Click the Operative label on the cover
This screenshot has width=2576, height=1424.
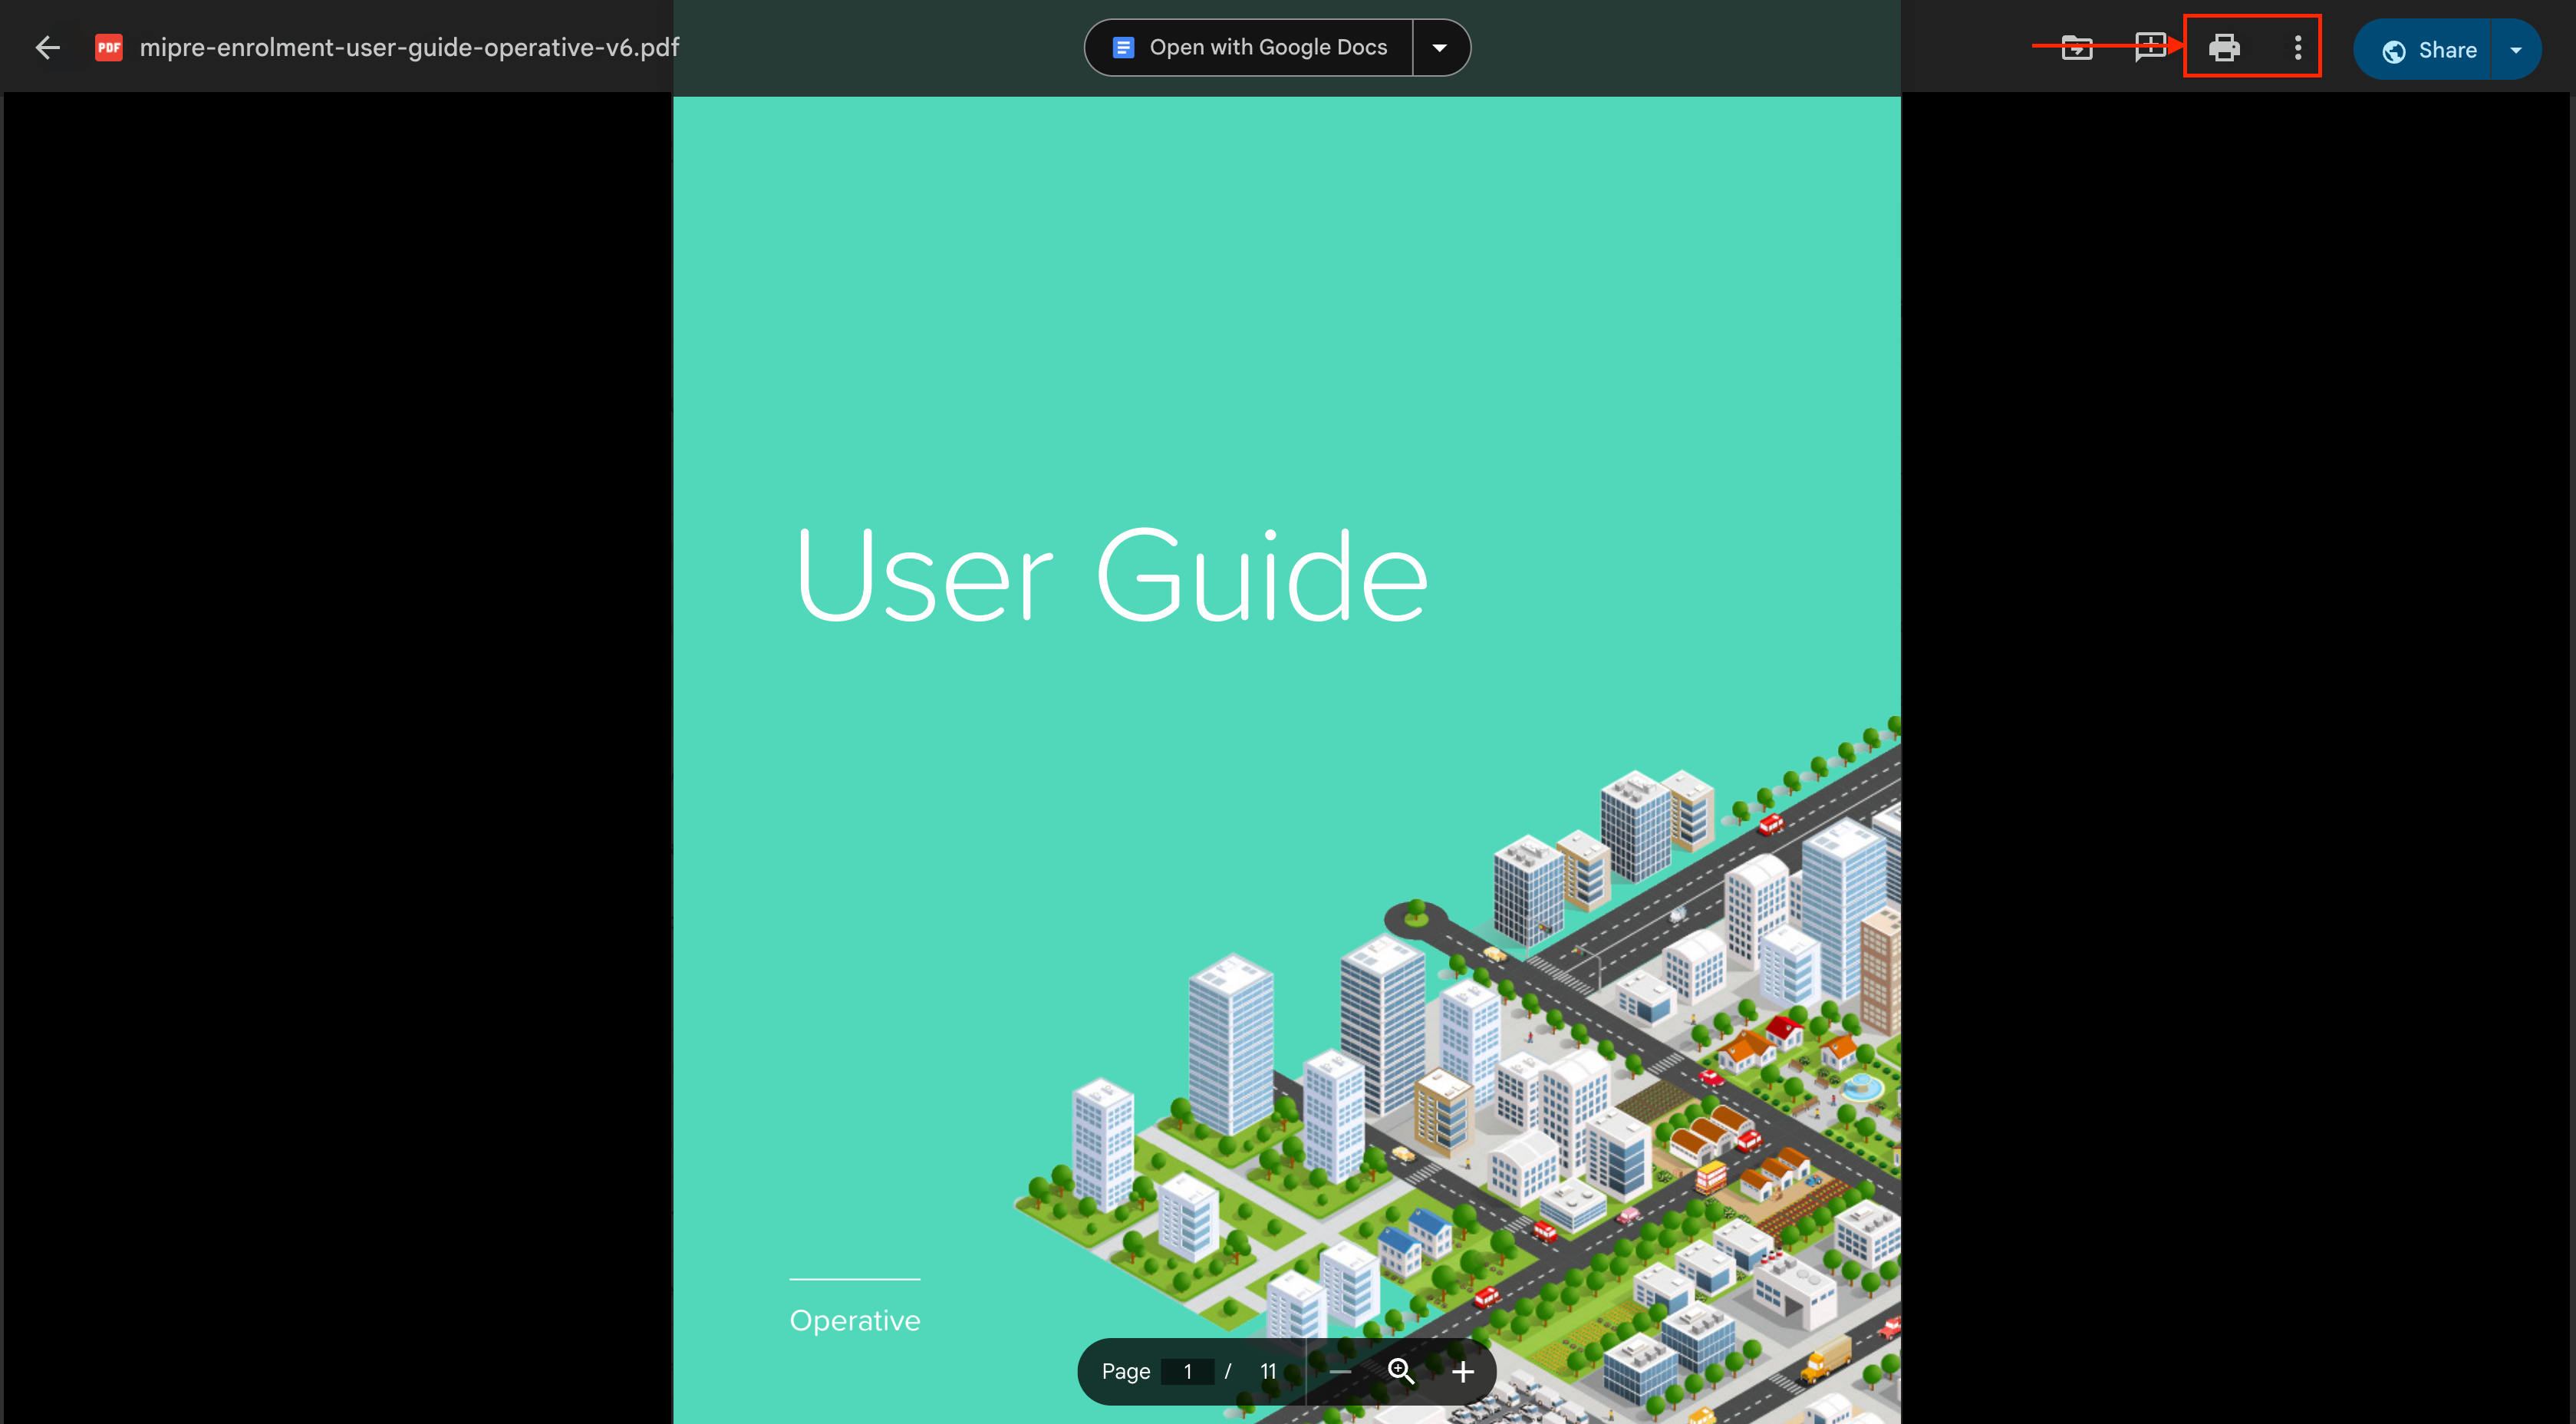(855, 1320)
